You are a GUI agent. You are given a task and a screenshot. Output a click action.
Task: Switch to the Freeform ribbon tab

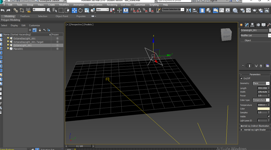[25, 16]
